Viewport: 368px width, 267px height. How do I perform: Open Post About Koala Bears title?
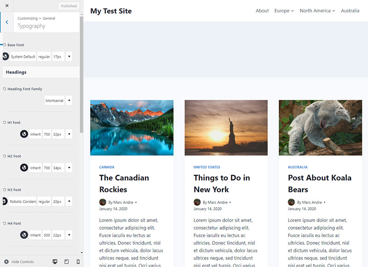(320, 183)
